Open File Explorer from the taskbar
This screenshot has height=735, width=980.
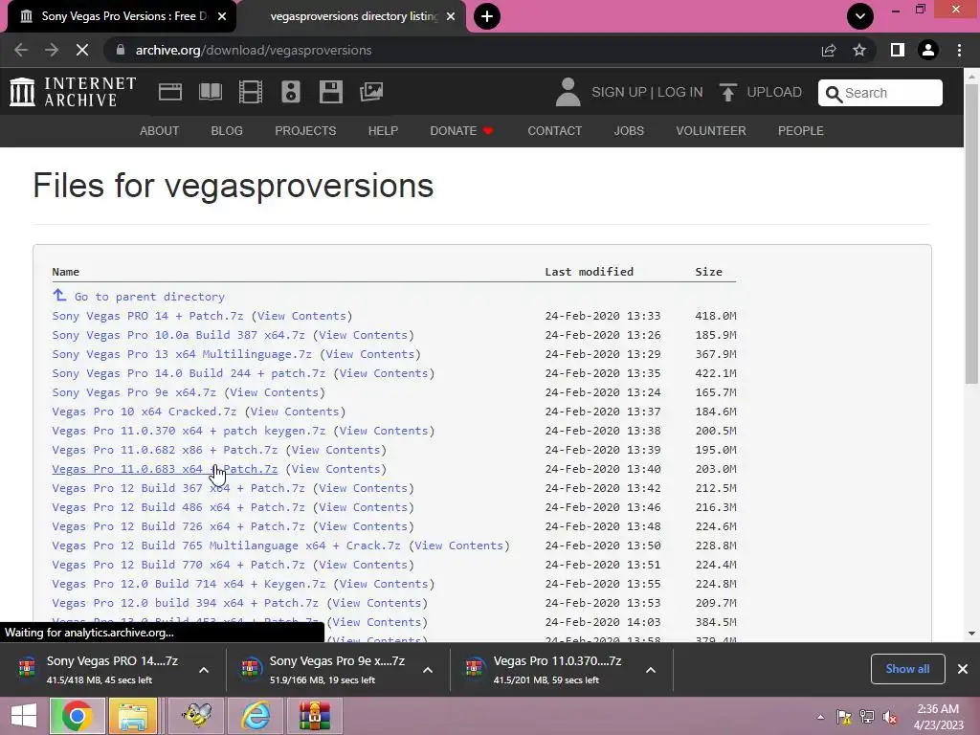[133, 716]
